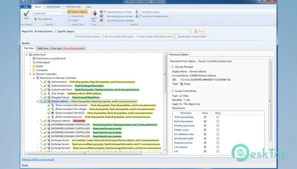Toggle Allow checkbox for Modify owner
297x169 pixels.
coord(205,130)
